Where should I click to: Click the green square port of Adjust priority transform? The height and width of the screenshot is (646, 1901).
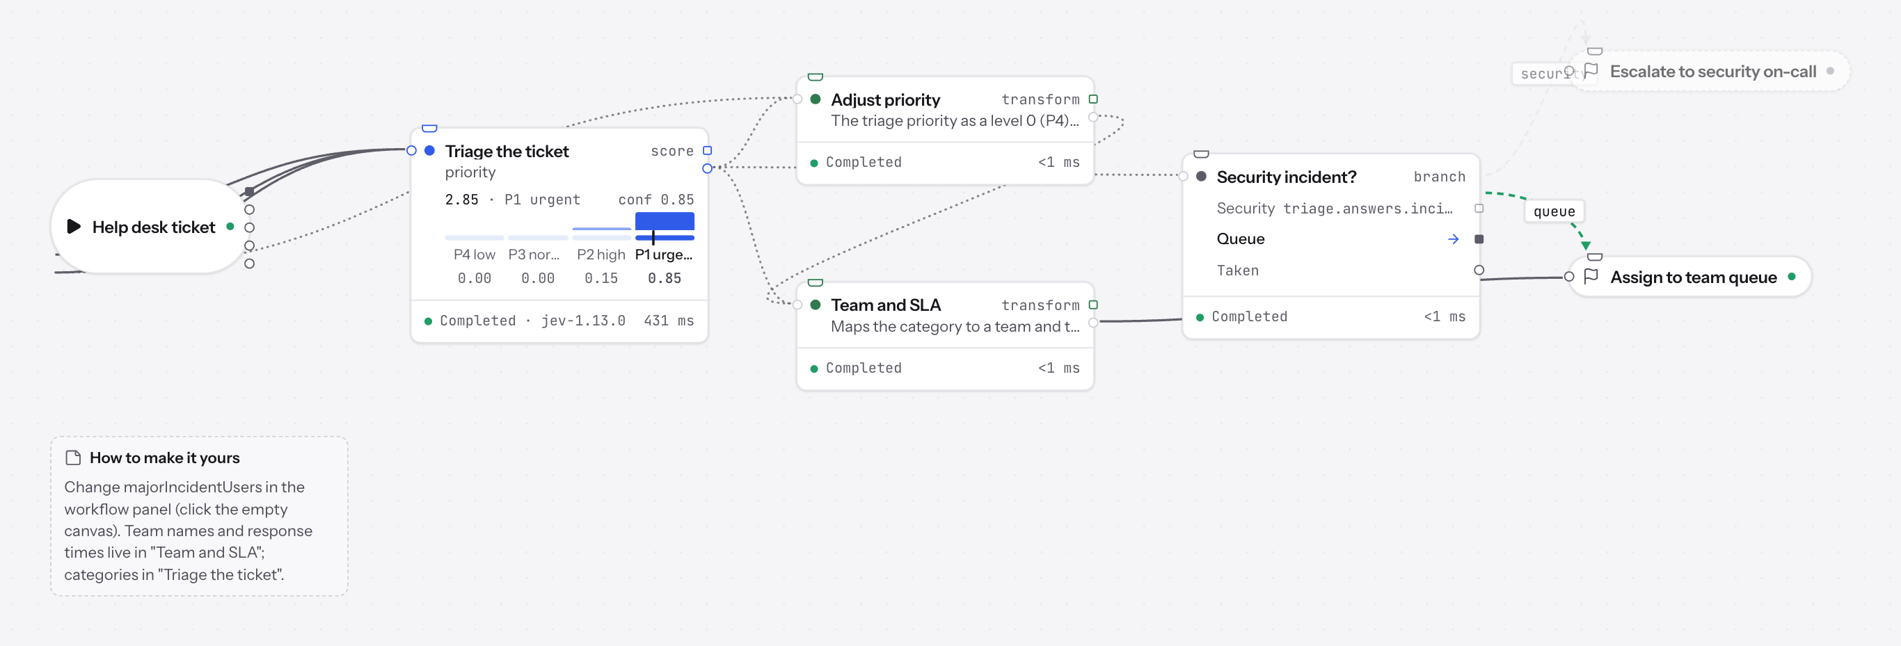tap(1093, 99)
